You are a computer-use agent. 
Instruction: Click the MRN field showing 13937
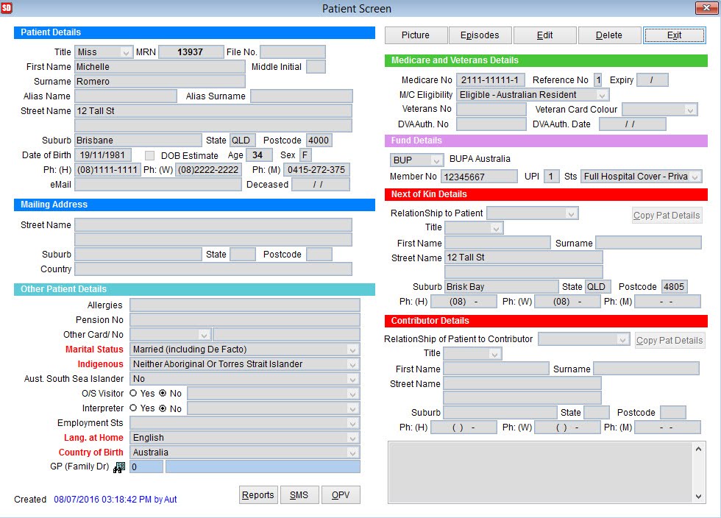click(x=191, y=52)
